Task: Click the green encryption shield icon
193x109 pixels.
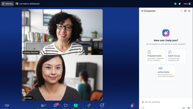Action: (175, 4)
